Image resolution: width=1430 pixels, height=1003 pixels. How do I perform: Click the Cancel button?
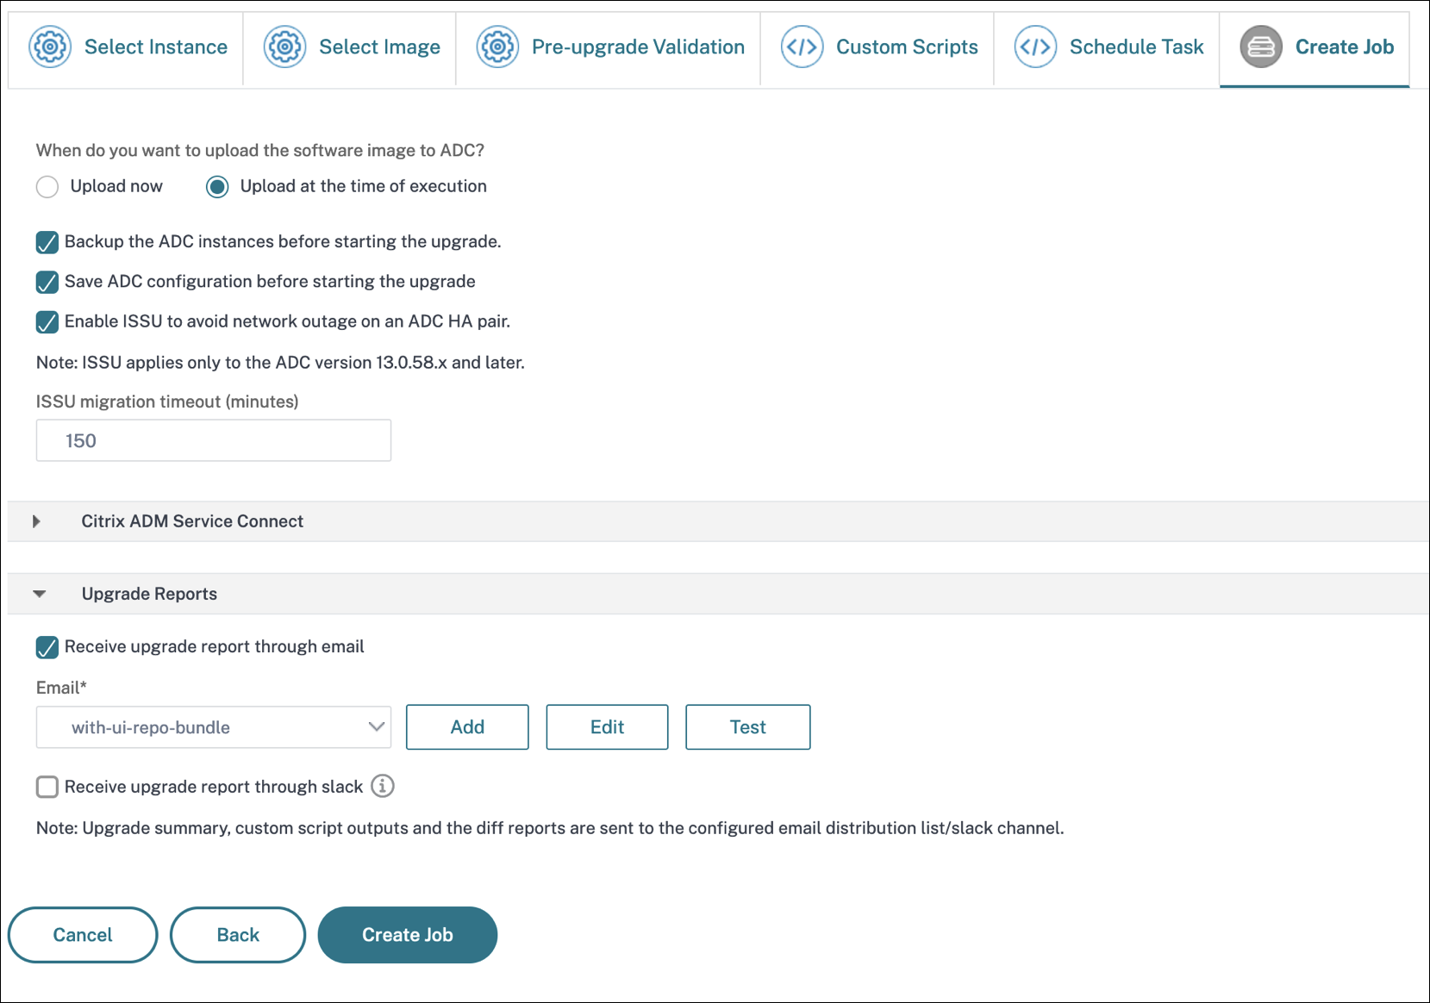pos(83,935)
